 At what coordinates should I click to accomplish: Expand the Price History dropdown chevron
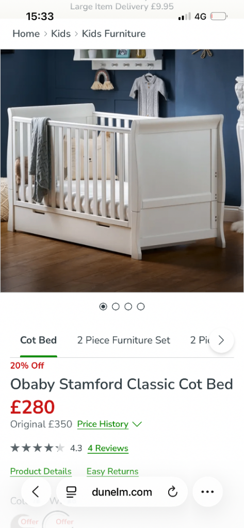tap(137, 424)
